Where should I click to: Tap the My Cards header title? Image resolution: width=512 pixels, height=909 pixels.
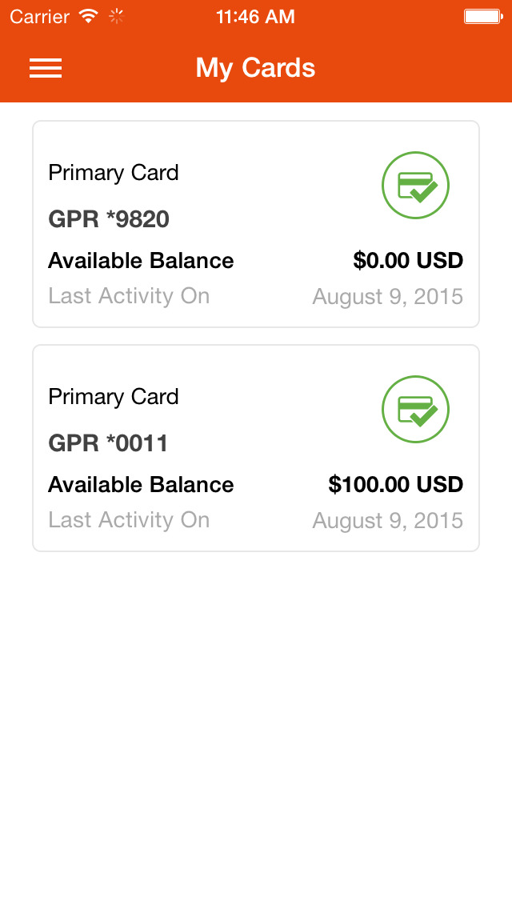point(255,69)
